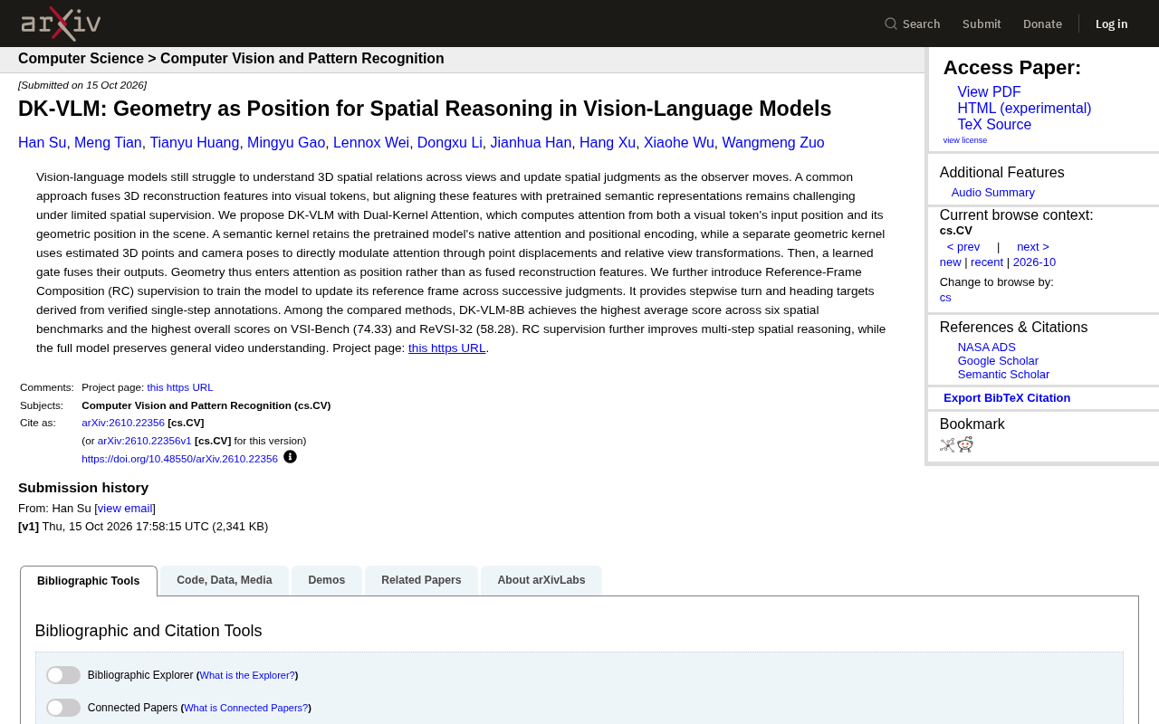Image resolution: width=1159 pixels, height=724 pixels.
Task: Open the recent listings link
Action: [x=987, y=262]
